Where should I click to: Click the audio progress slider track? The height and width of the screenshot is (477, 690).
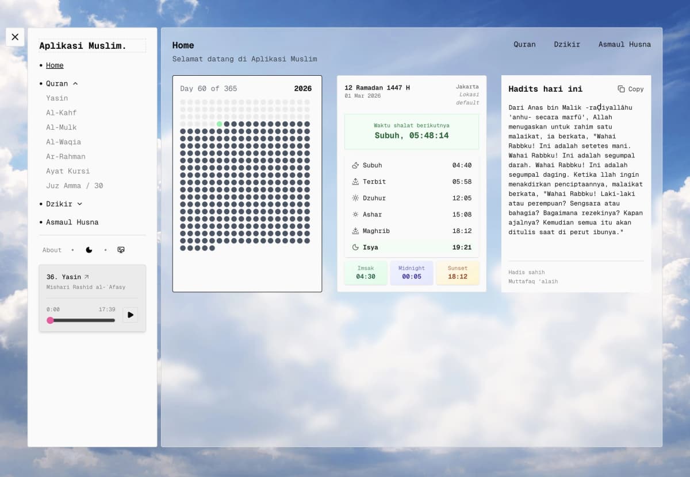pos(83,320)
